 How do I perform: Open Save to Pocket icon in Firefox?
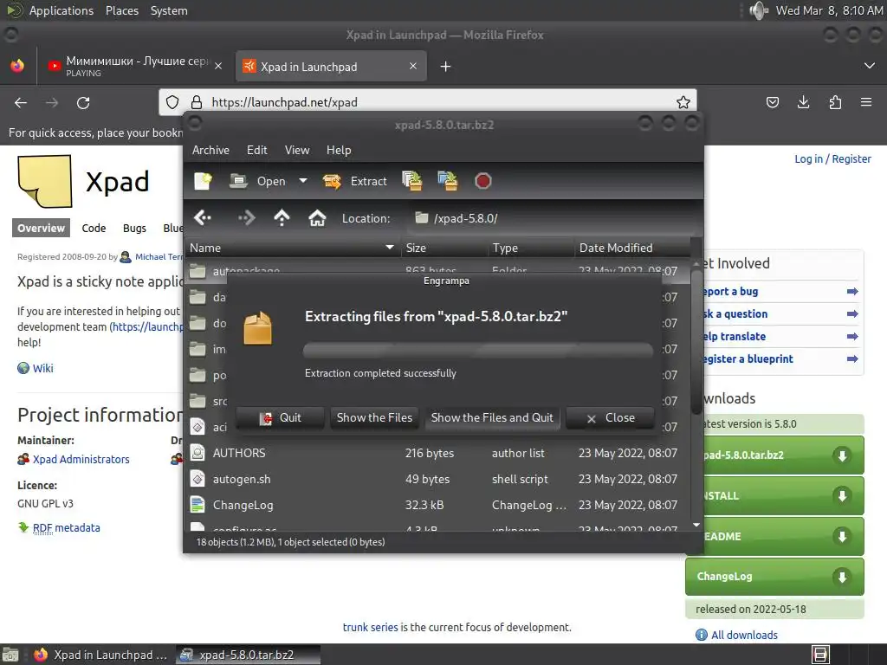coord(772,102)
